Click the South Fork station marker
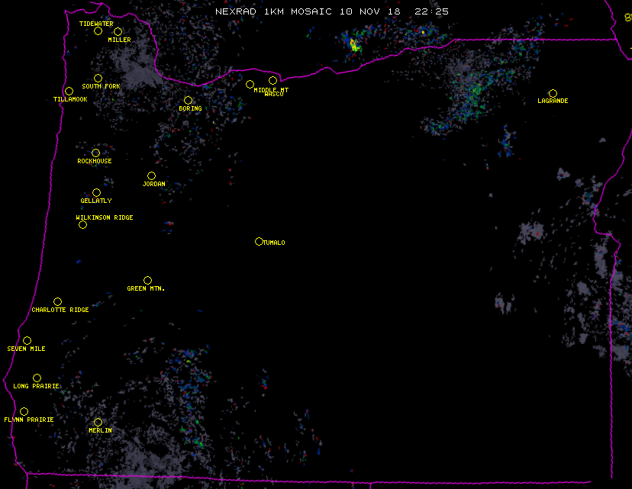 (x=98, y=78)
